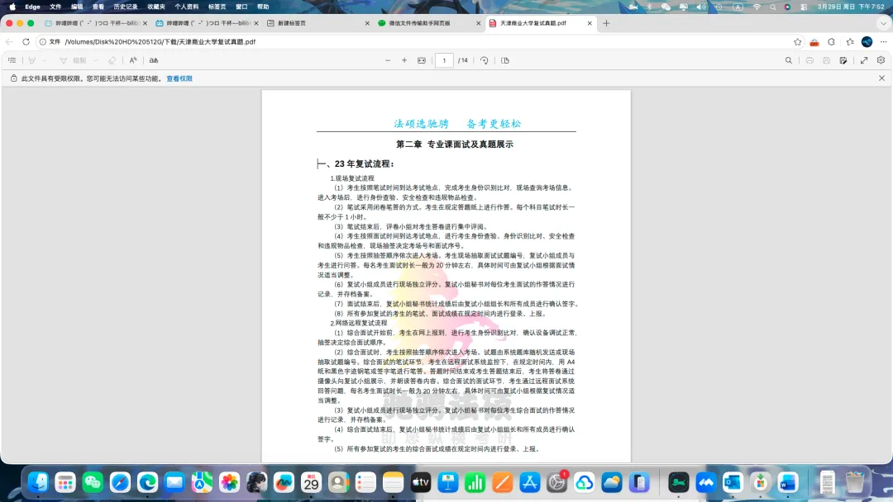Expand the highlighter color dropdown

pyautogui.click(x=44, y=59)
